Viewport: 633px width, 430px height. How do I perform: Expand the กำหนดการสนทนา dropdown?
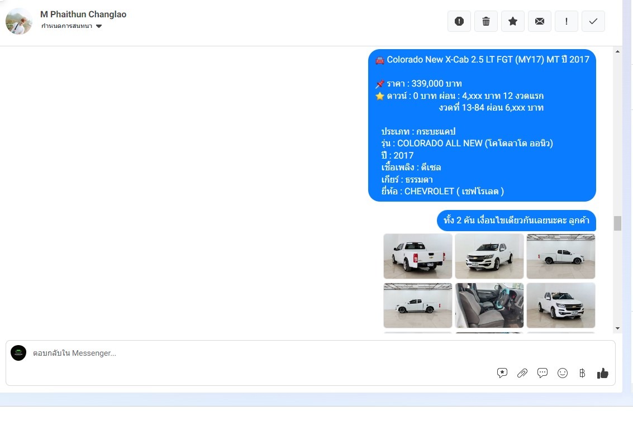tap(72, 26)
